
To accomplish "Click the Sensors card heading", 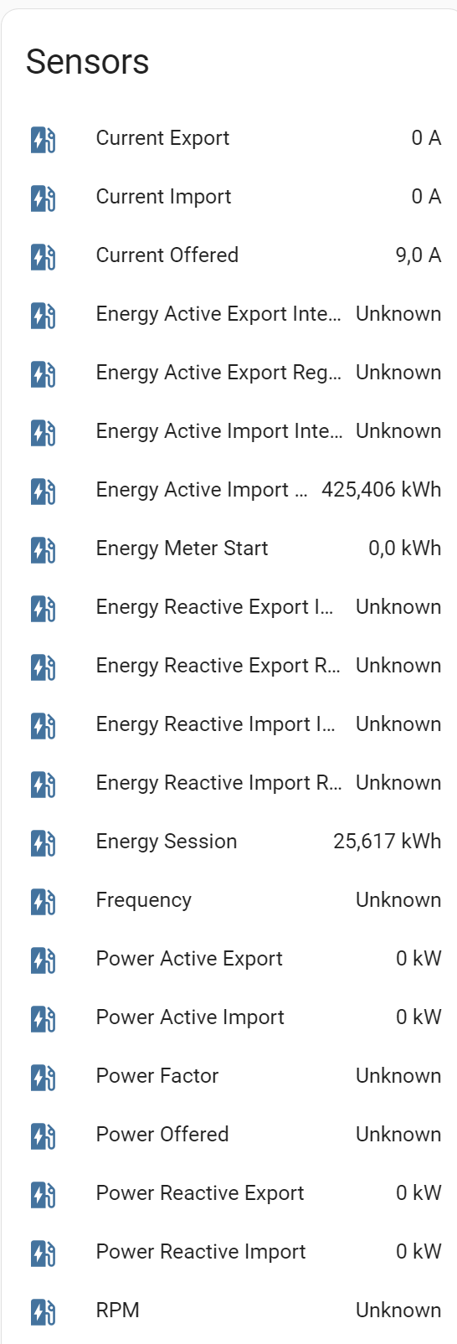I will pos(87,62).
